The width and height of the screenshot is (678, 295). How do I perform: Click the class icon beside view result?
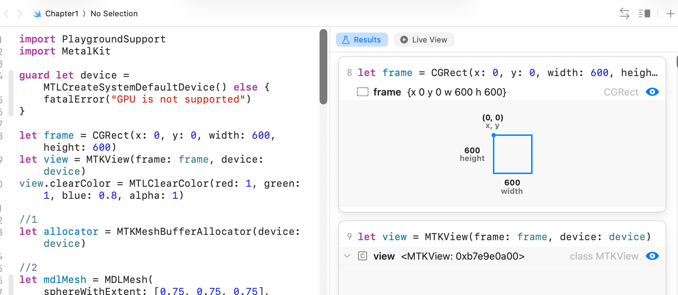tap(362, 256)
